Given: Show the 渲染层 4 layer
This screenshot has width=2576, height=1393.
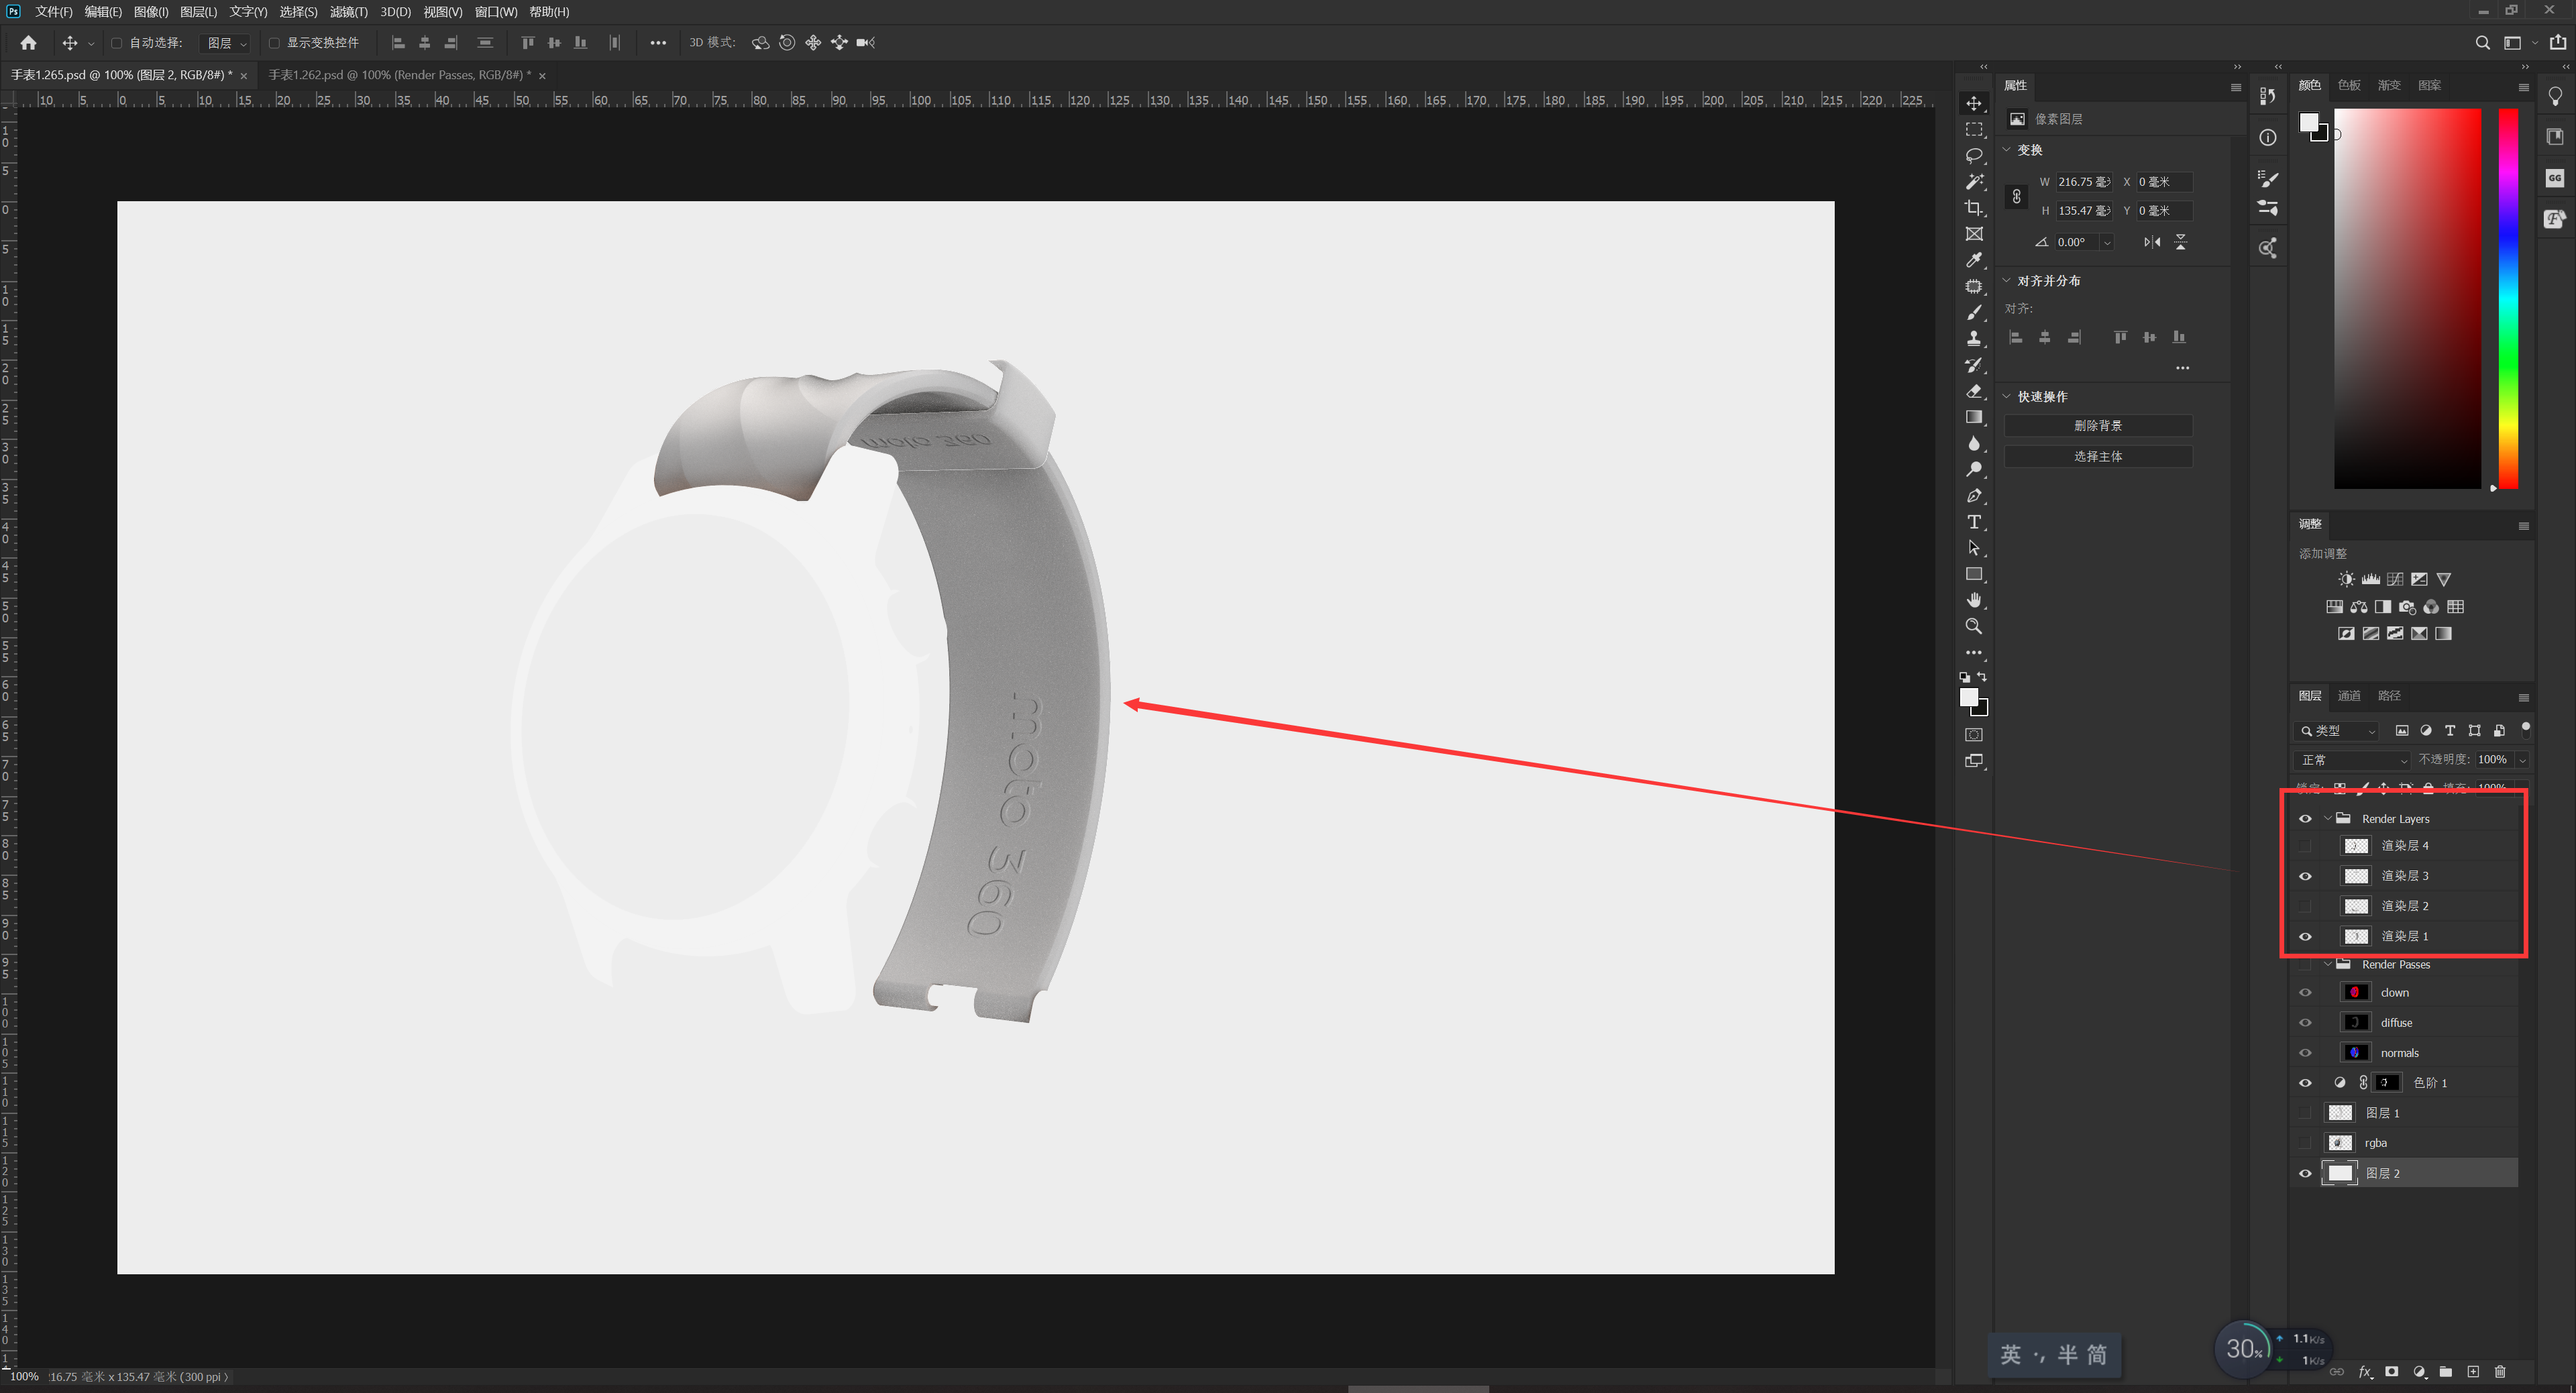Looking at the screenshot, I should point(2305,846).
